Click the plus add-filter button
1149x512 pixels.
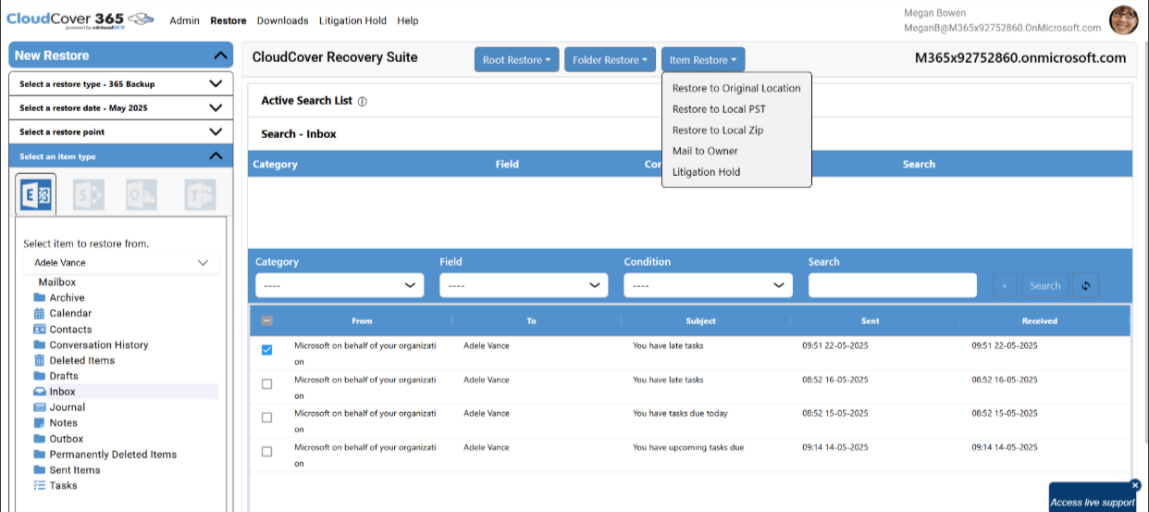tap(1006, 285)
